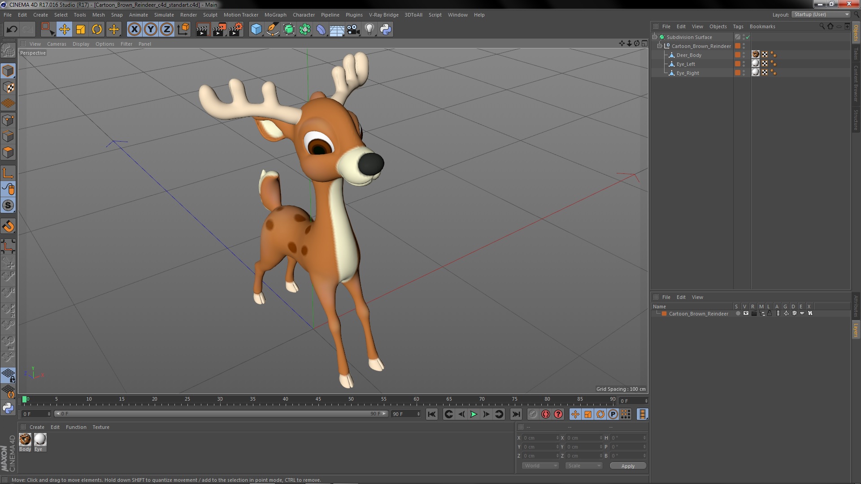Go to start of animation
861x484 pixels.
[431, 414]
